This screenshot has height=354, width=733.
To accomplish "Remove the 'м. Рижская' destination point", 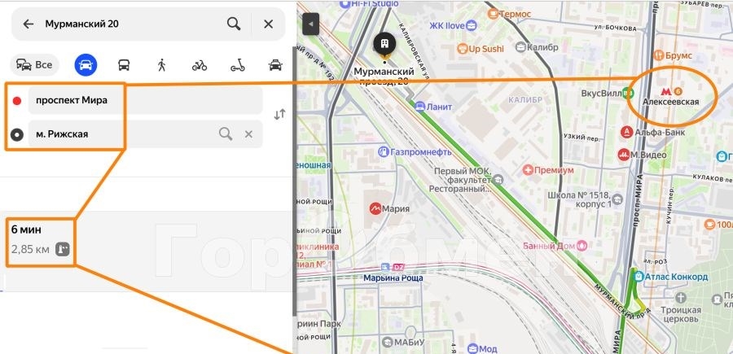I will pyautogui.click(x=248, y=134).
